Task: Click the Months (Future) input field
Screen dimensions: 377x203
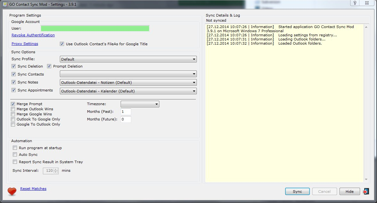Action: [126, 119]
